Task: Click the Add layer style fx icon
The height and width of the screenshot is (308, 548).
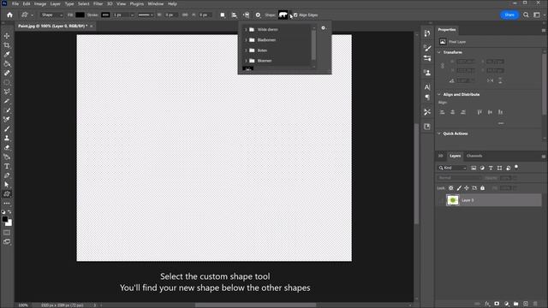Action: pos(487,304)
